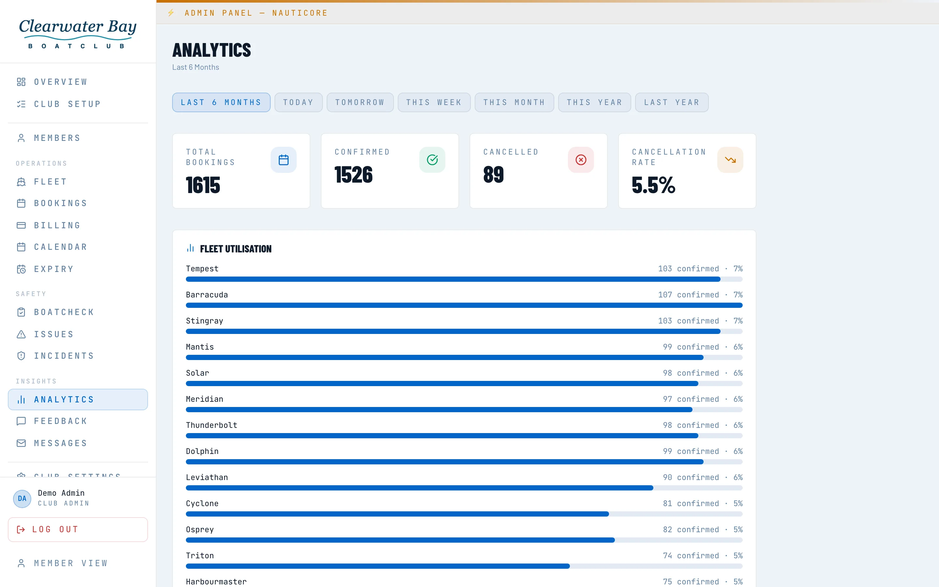The width and height of the screenshot is (939, 587).
Task: Click the Total Bookings calendar icon
Action: point(284,159)
